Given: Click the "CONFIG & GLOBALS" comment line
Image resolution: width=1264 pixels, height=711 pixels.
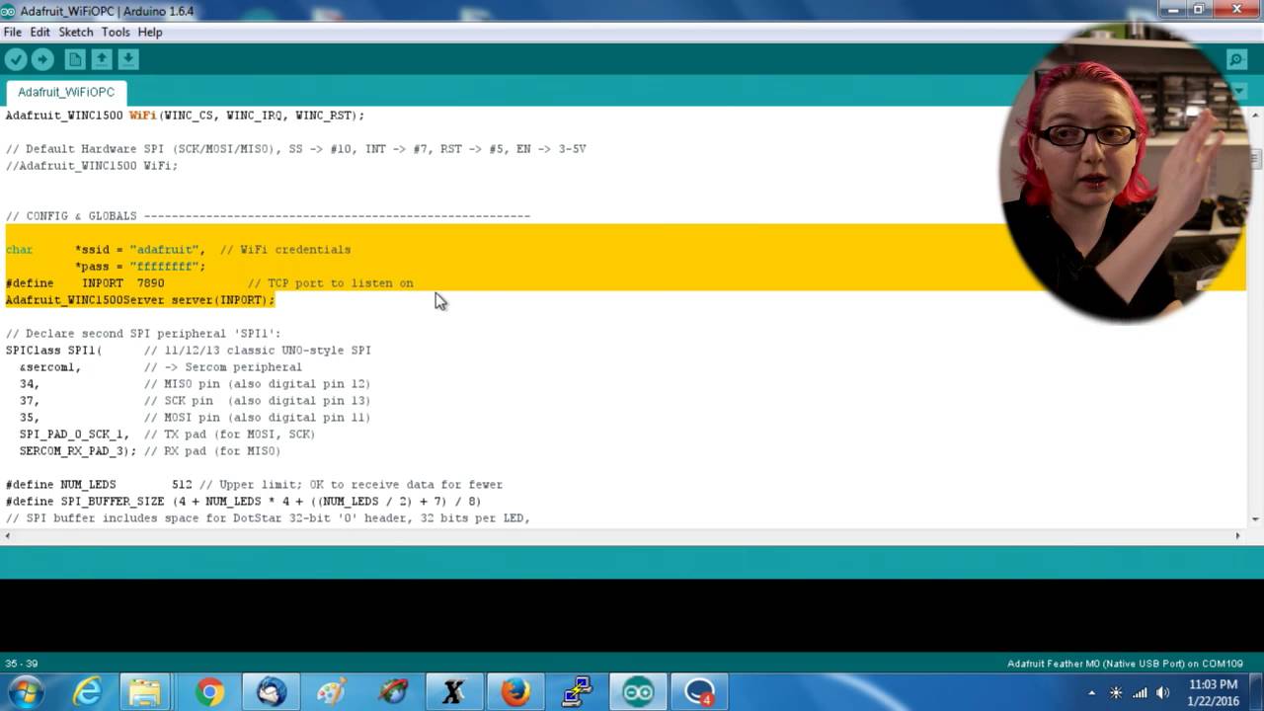Looking at the screenshot, I should [268, 216].
